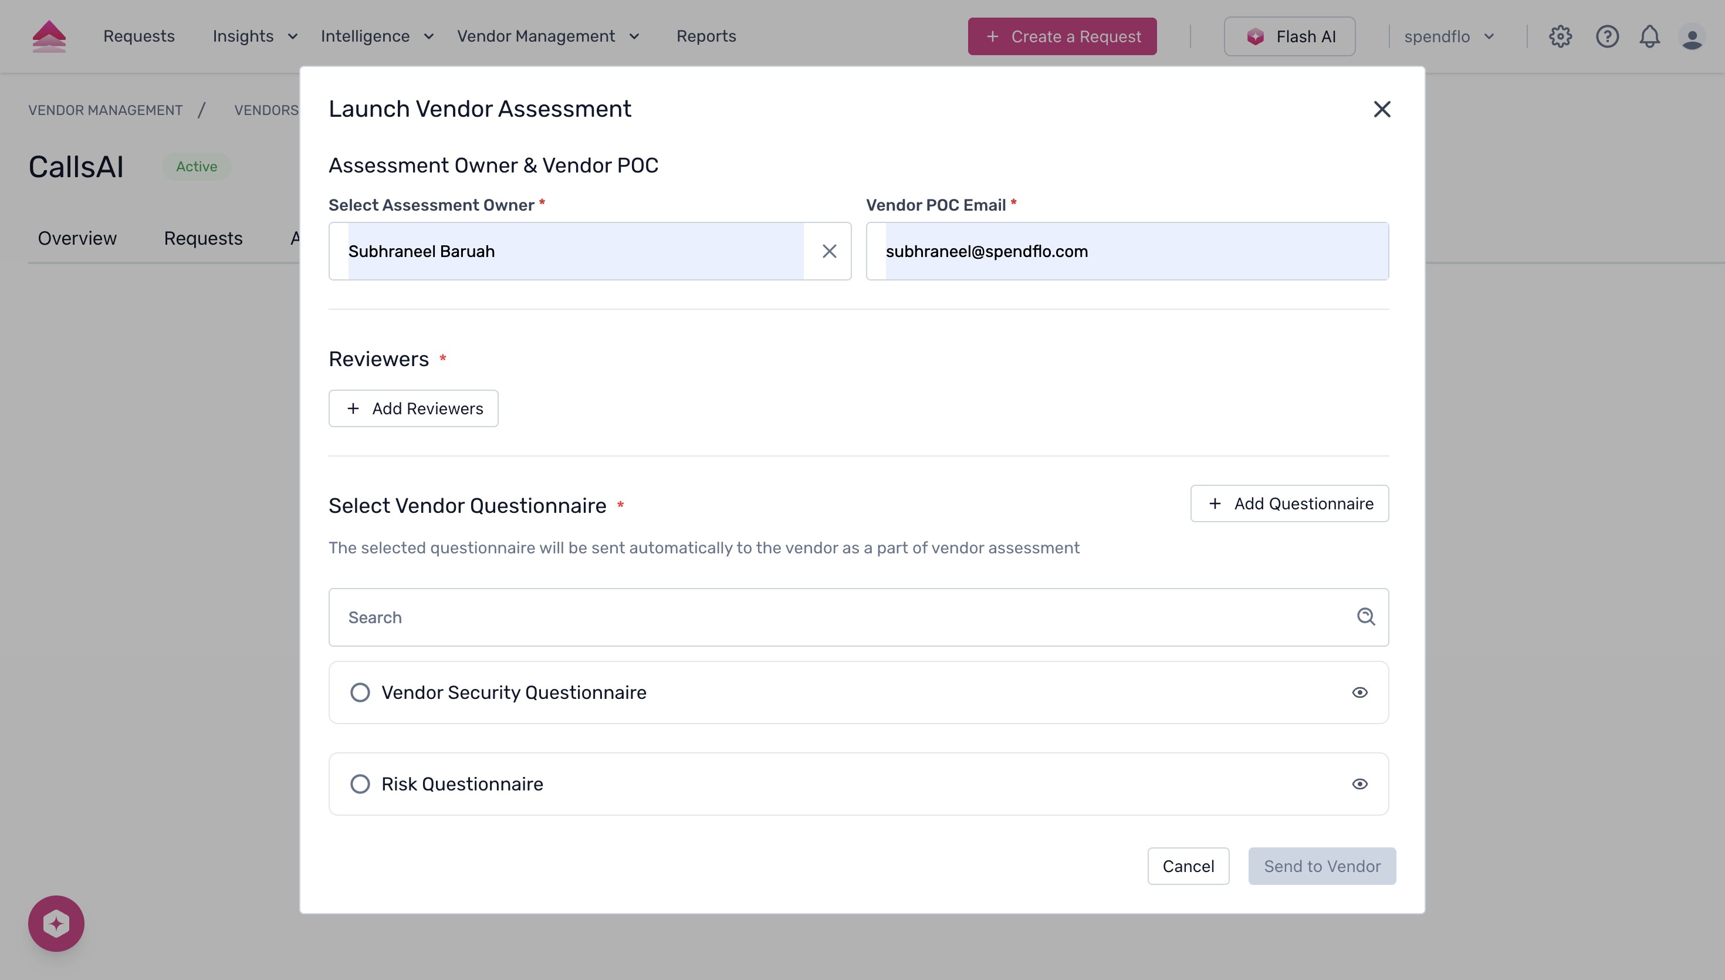Click the help question mark icon
The height and width of the screenshot is (980, 1725).
pos(1607,36)
